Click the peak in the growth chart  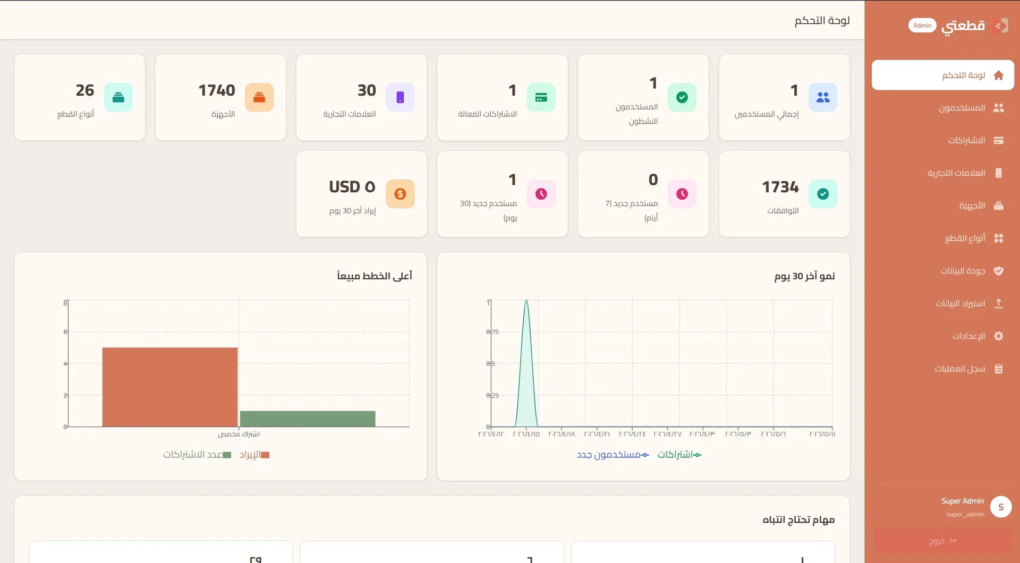[x=526, y=301]
